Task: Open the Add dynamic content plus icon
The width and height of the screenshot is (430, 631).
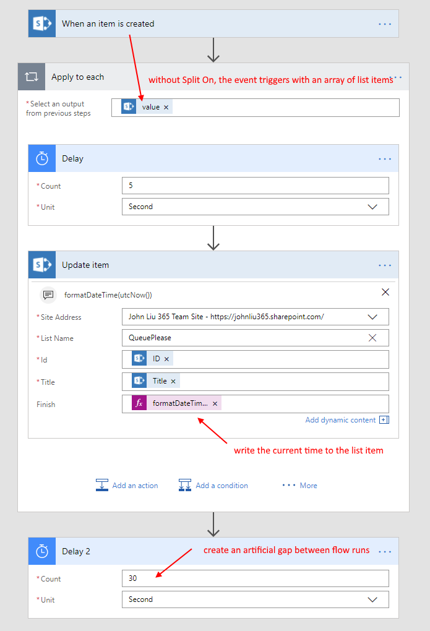Action: 384,420
